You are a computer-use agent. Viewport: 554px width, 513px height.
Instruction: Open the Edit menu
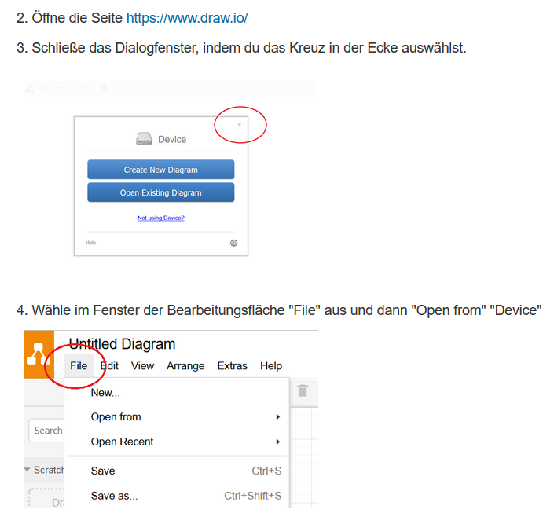coord(109,366)
